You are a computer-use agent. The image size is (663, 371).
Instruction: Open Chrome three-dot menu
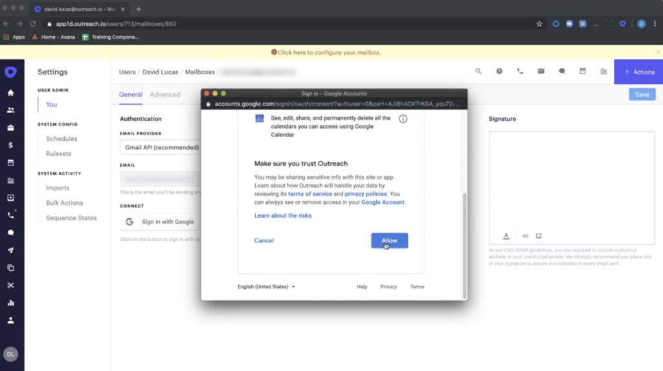click(655, 24)
